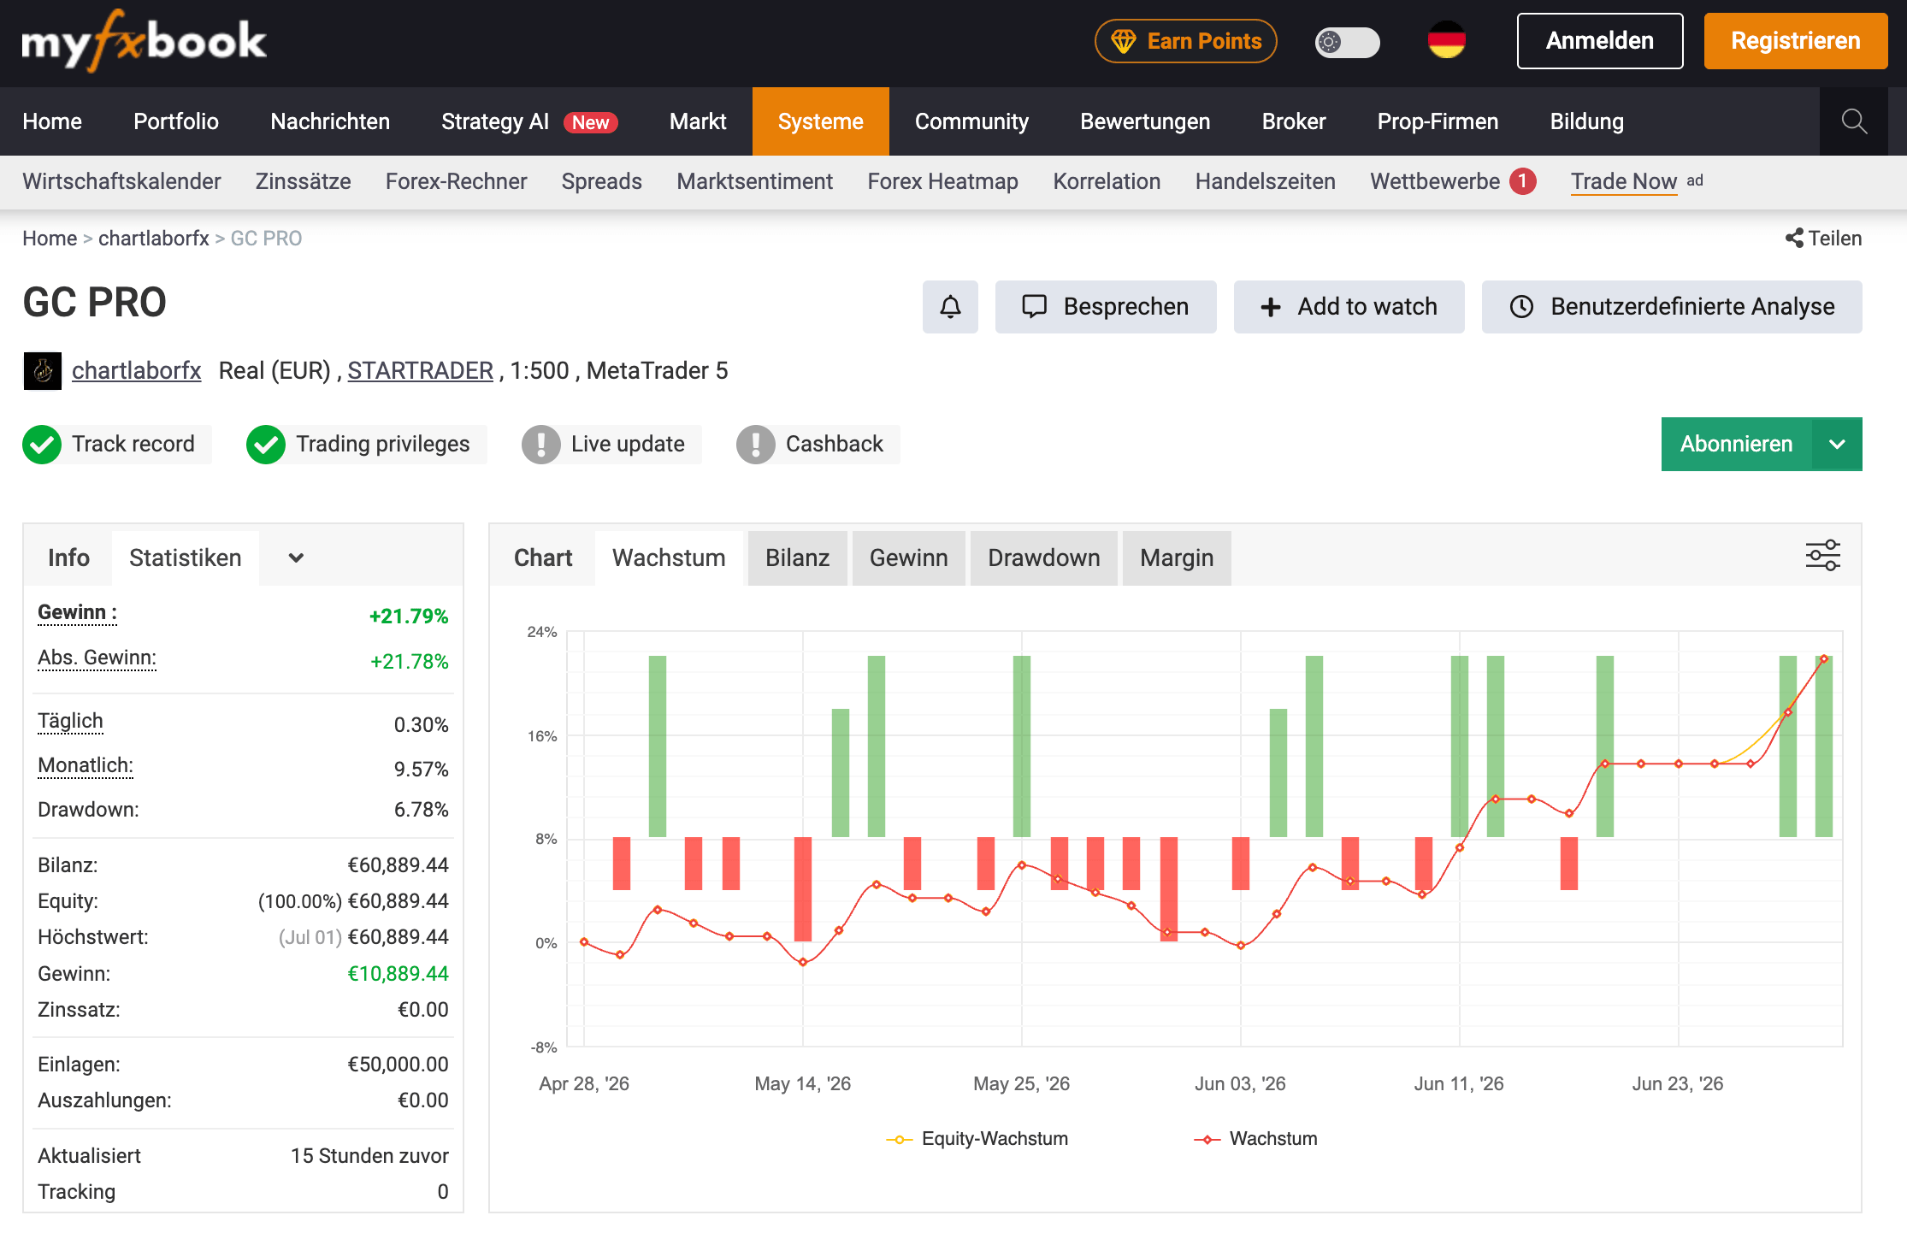Click the search magnifier icon
Screen dimensions: 1907x1233
(x=1853, y=121)
